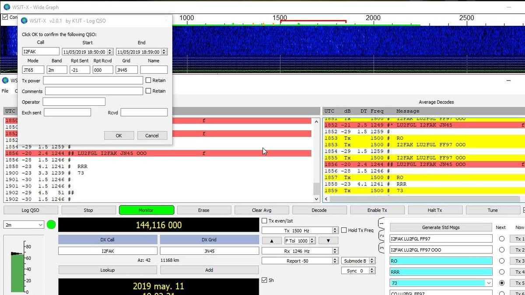Click the Add button

point(209,270)
